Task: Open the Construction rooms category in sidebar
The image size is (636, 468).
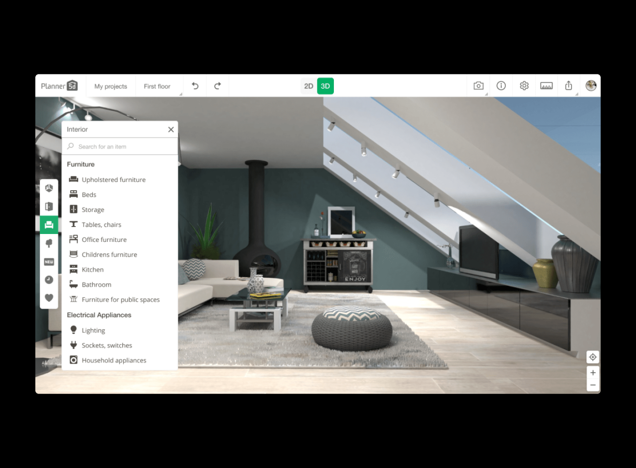Action: coord(49,187)
